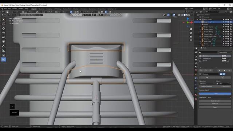
Task: Open Display As Wire dropdown
Action: (219, 98)
